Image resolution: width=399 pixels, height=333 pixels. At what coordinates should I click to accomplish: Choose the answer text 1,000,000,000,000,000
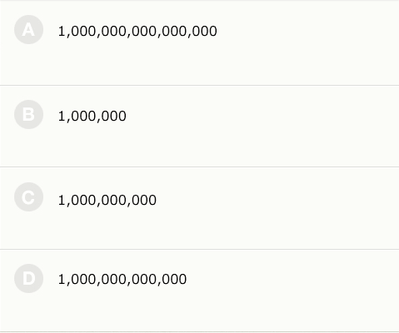pyautogui.click(x=137, y=31)
